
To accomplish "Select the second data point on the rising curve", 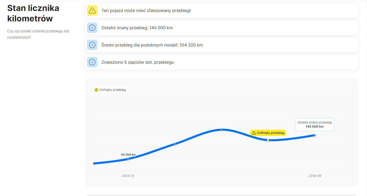I will 175,144.
